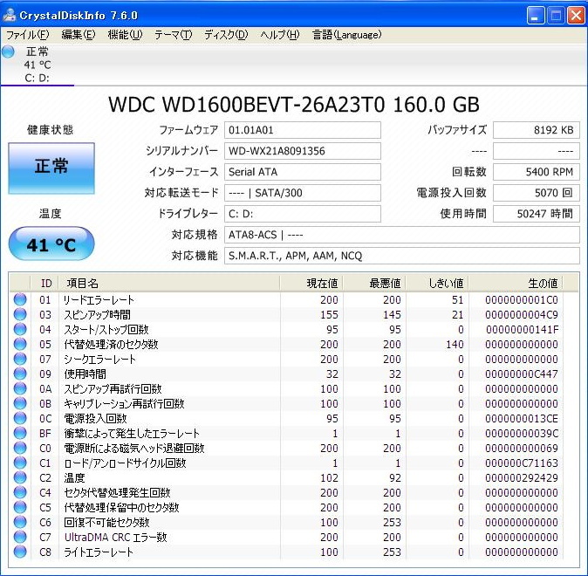
Task: Open the 機能(U) menu
Action: [x=124, y=35]
